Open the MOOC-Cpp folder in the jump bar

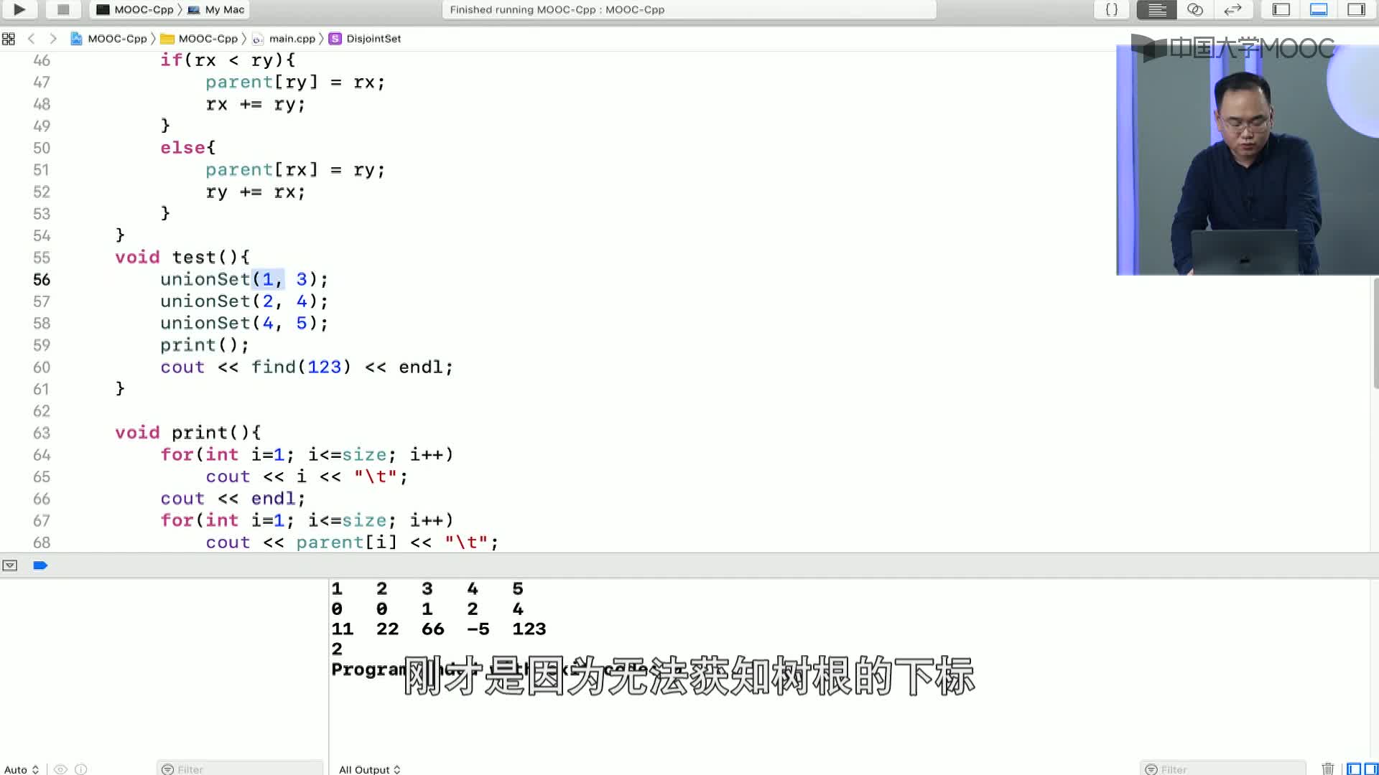199,39
